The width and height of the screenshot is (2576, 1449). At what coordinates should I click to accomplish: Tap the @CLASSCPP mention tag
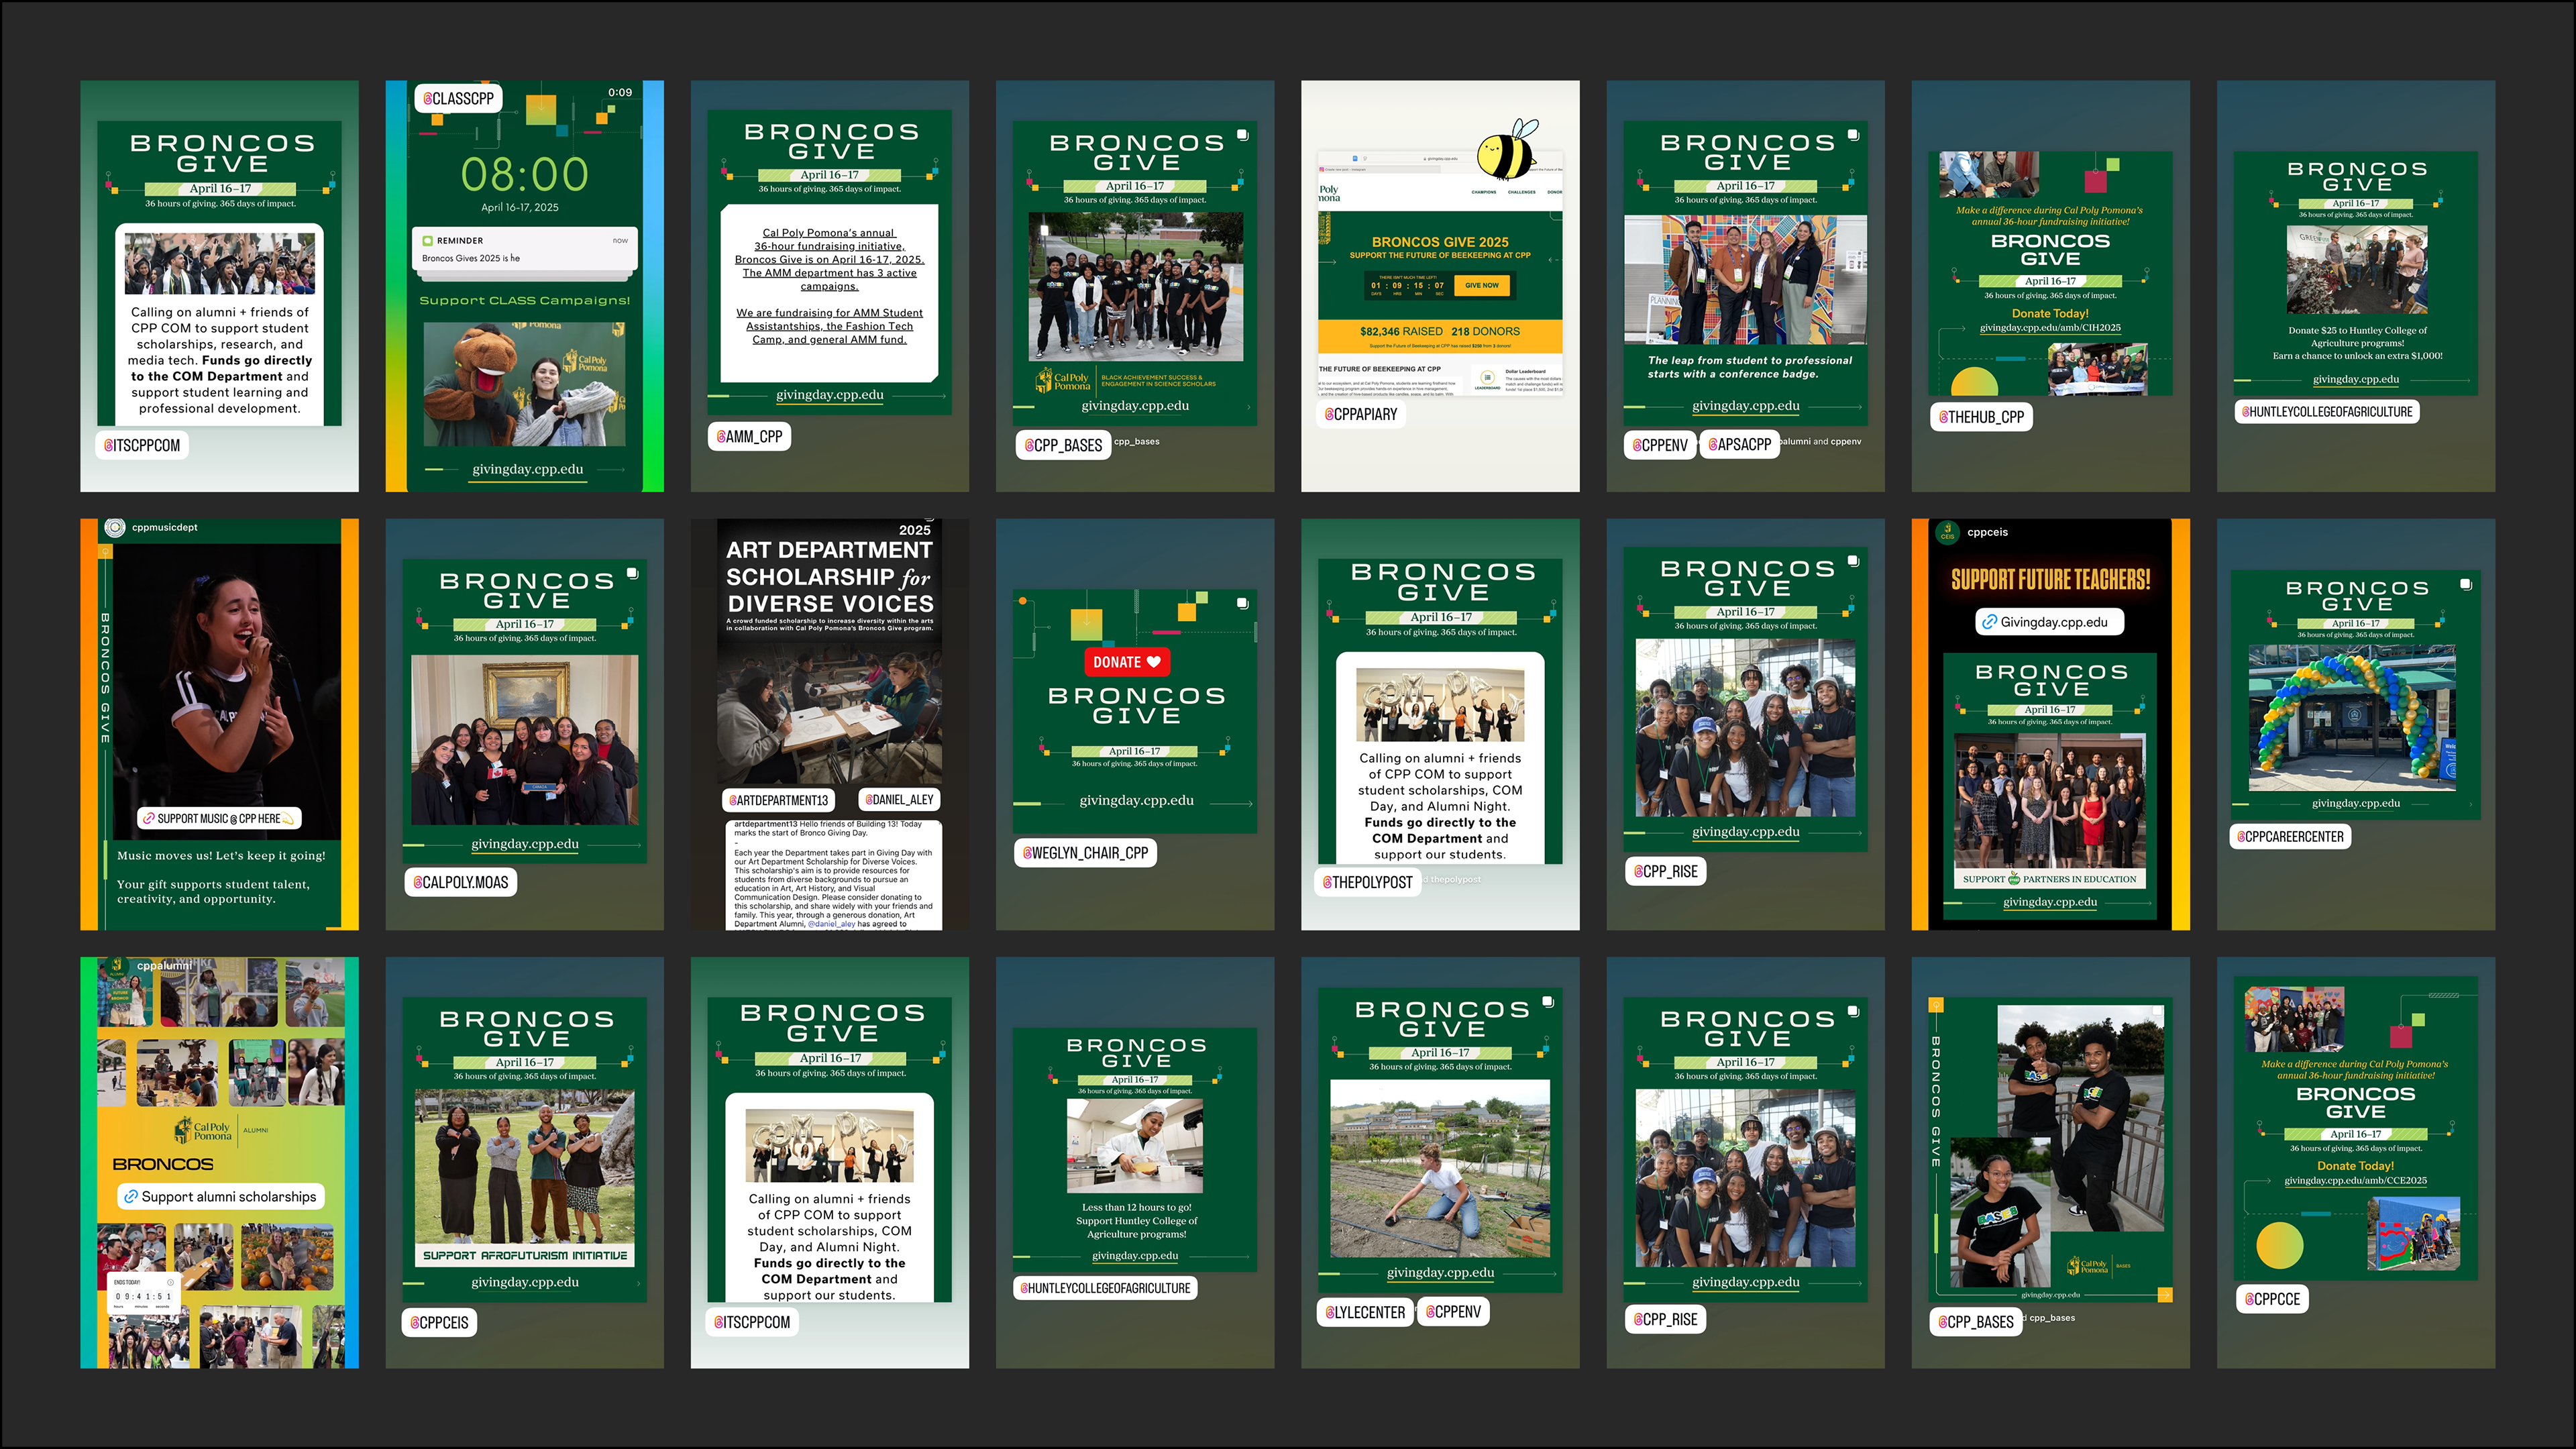[458, 99]
